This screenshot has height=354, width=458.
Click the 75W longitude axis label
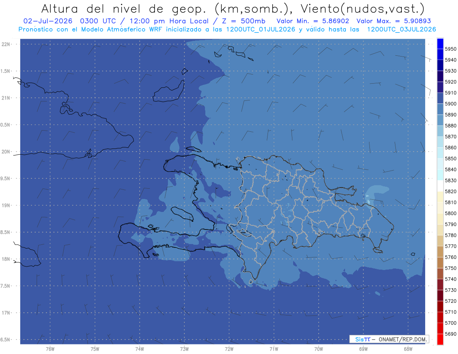point(95,349)
